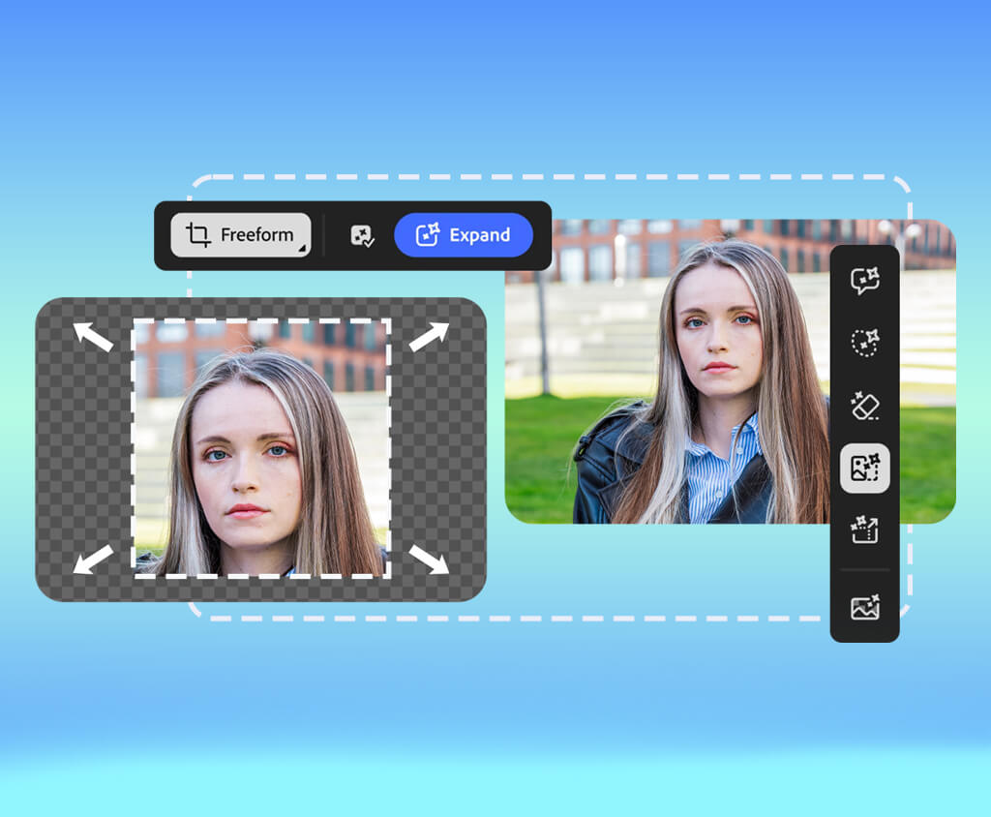Activate the highlighted generative expand image tool
The image size is (991, 817).
[x=864, y=468]
